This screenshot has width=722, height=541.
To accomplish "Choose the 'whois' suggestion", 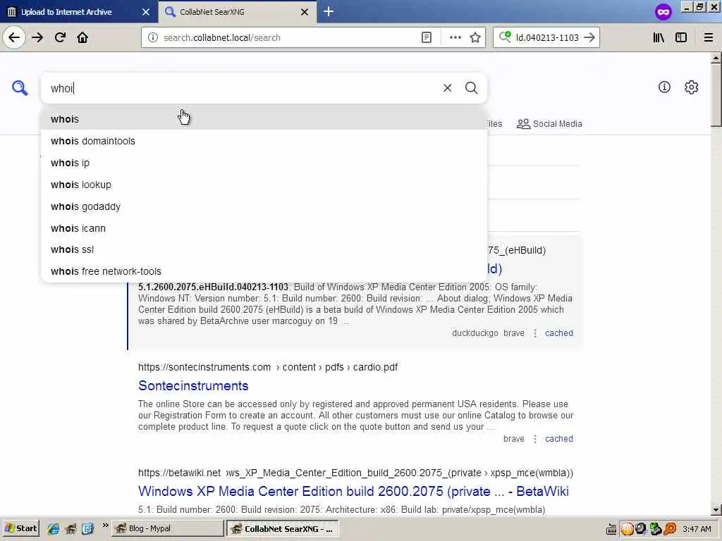I will pyautogui.click(x=264, y=119).
